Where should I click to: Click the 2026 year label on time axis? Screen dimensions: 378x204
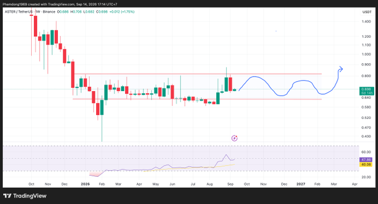[86, 184]
